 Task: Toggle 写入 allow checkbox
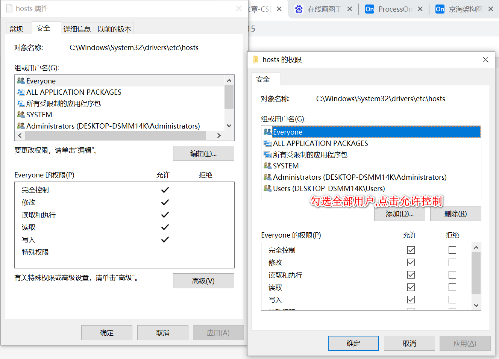pos(411,300)
